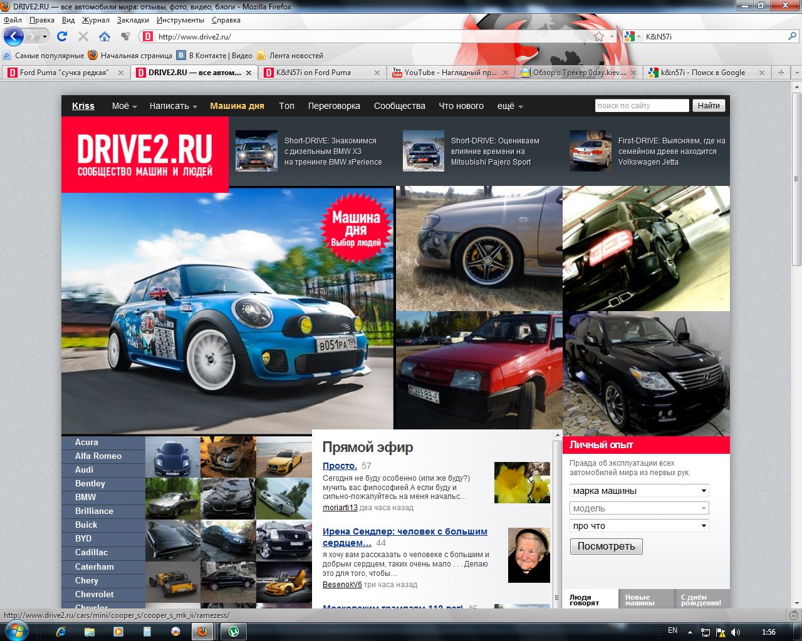Expand the ещё dropdown menu
Viewport: 802px width, 641px height.
pyautogui.click(x=510, y=106)
